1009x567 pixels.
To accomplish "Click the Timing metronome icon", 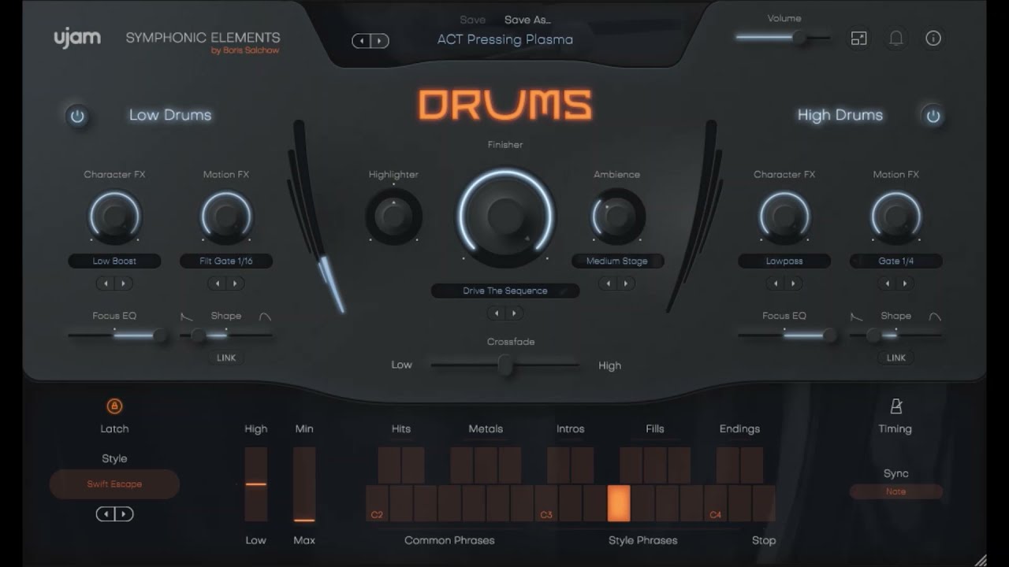I will [895, 406].
